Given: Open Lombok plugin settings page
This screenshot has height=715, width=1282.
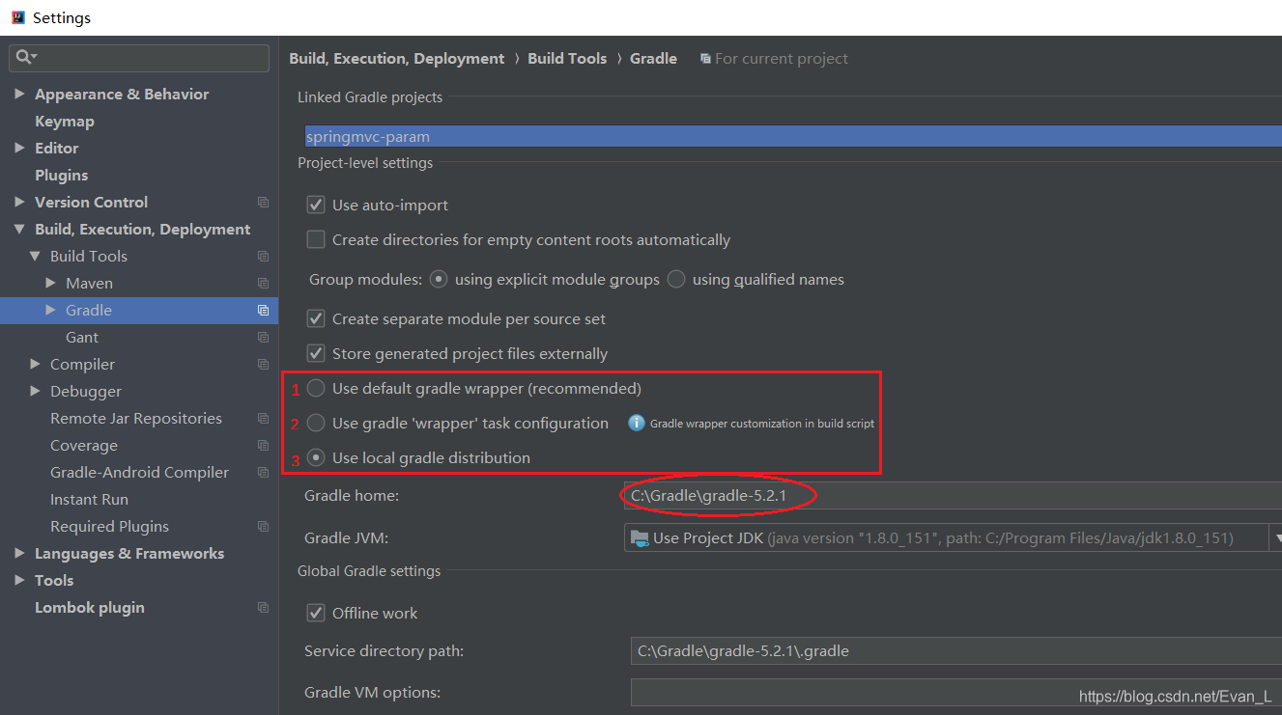Looking at the screenshot, I should pyautogui.click(x=90, y=607).
